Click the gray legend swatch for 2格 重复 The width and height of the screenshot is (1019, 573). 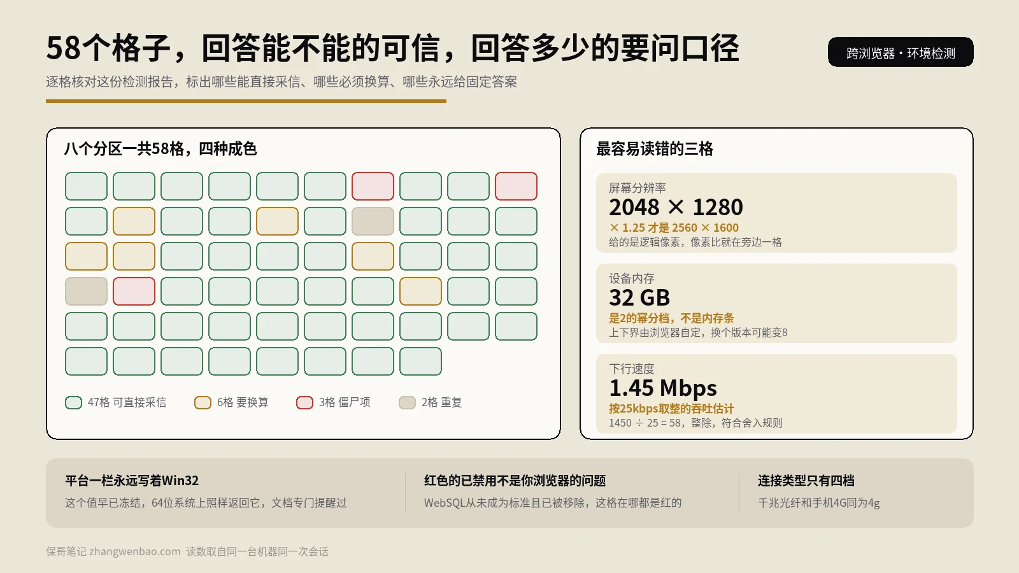[x=408, y=402]
